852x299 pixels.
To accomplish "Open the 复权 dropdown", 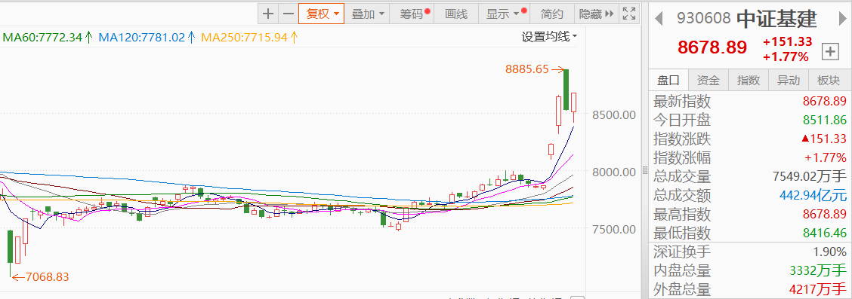I will 321,14.
